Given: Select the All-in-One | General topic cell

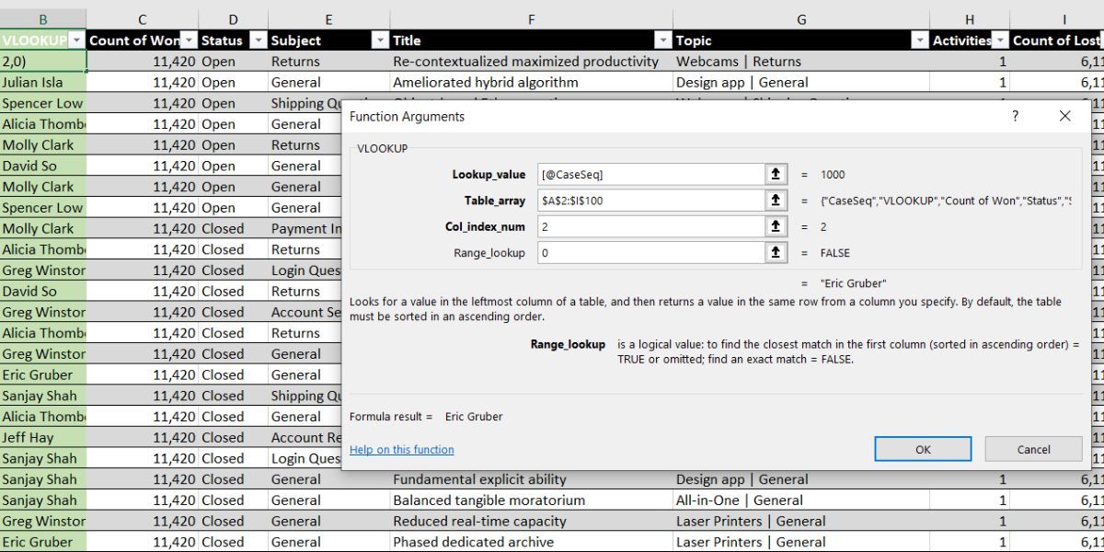Looking at the screenshot, I should point(800,500).
